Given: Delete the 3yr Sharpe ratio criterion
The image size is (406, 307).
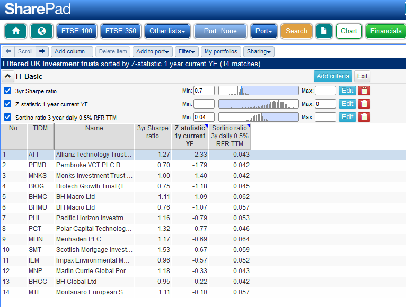Looking at the screenshot, I should (x=364, y=91).
